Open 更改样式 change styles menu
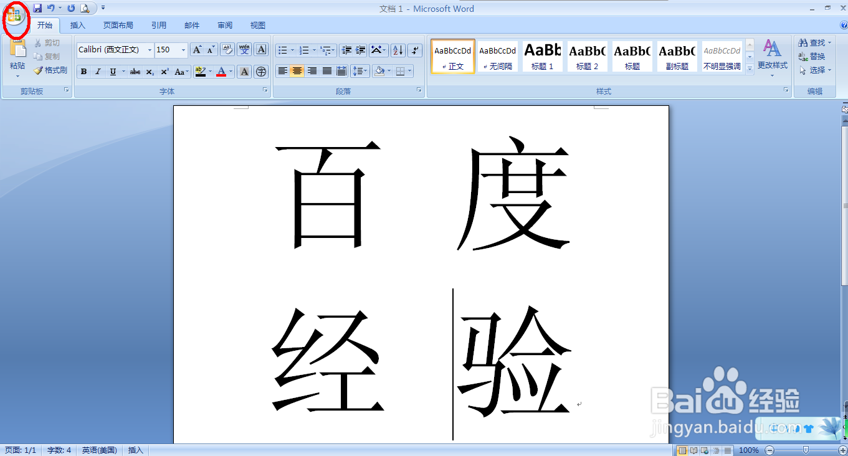 773,59
